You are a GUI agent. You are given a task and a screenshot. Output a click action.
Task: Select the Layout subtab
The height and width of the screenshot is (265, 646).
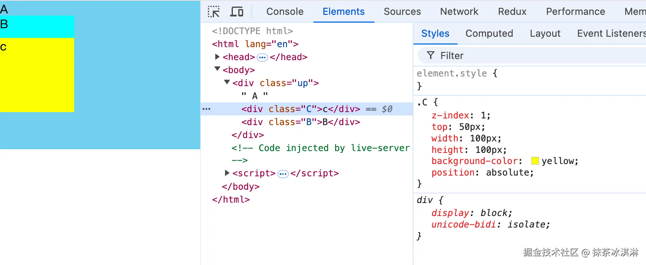pyautogui.click(x=545, y=33)
